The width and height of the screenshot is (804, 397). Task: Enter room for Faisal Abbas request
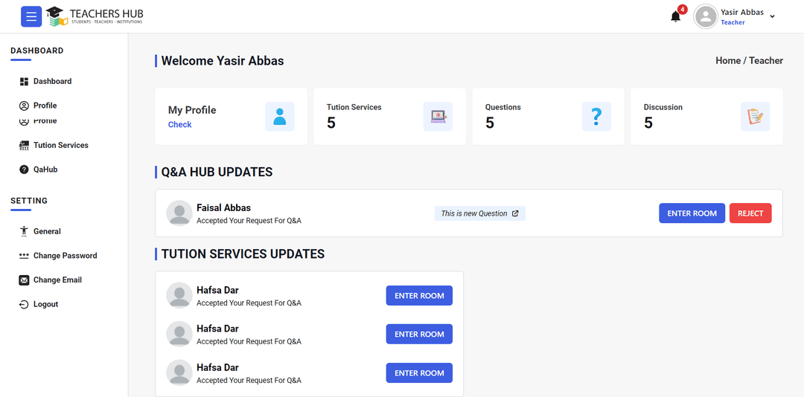pyautogui.click(x=692, y=213)
